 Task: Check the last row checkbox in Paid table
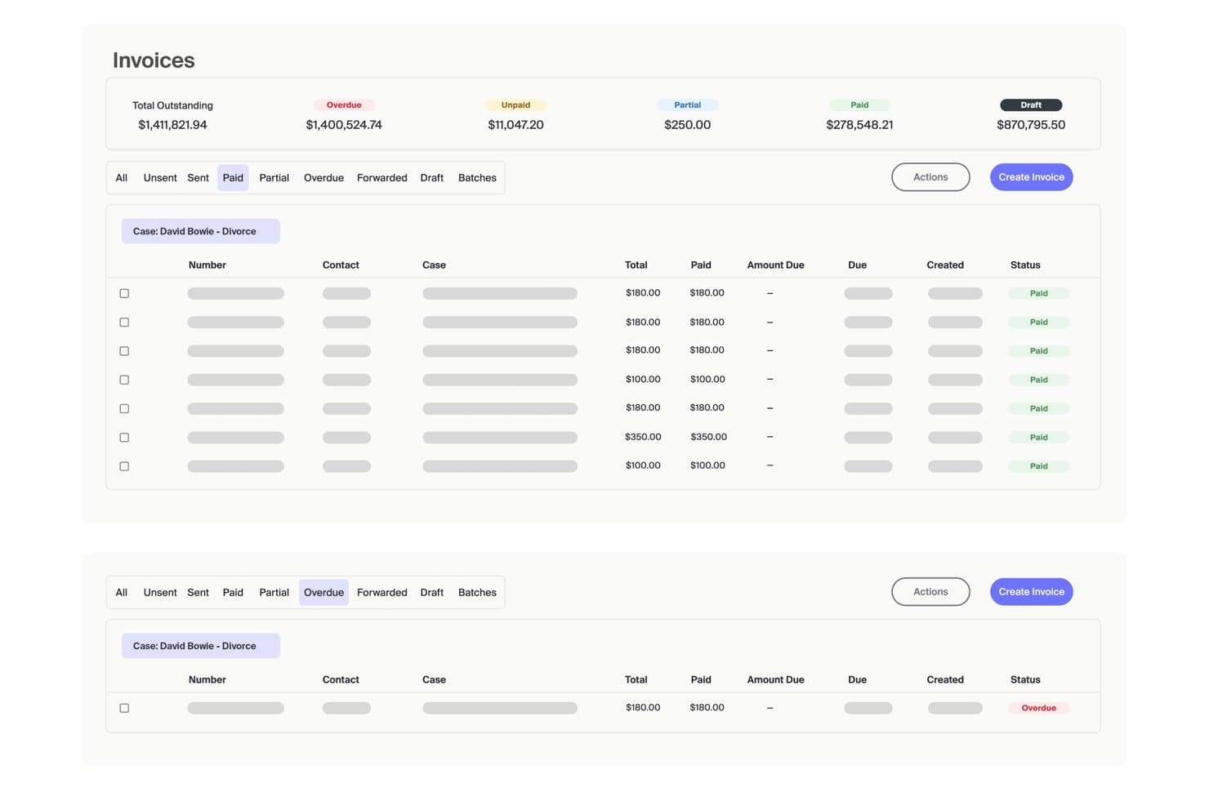click(124, 466)
